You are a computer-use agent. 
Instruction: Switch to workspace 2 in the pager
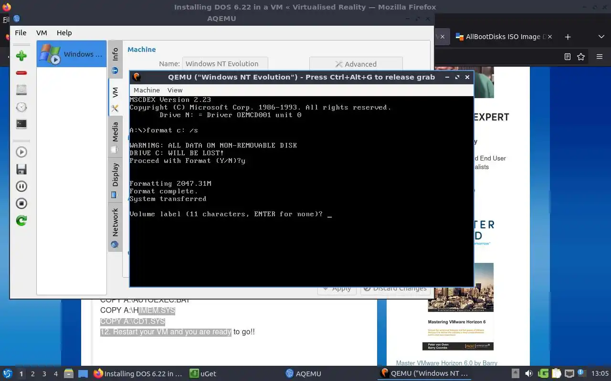32,374
